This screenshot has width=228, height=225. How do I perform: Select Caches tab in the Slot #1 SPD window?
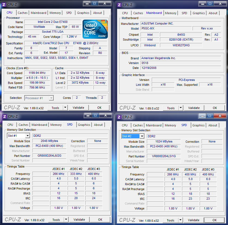coord(23,125)
